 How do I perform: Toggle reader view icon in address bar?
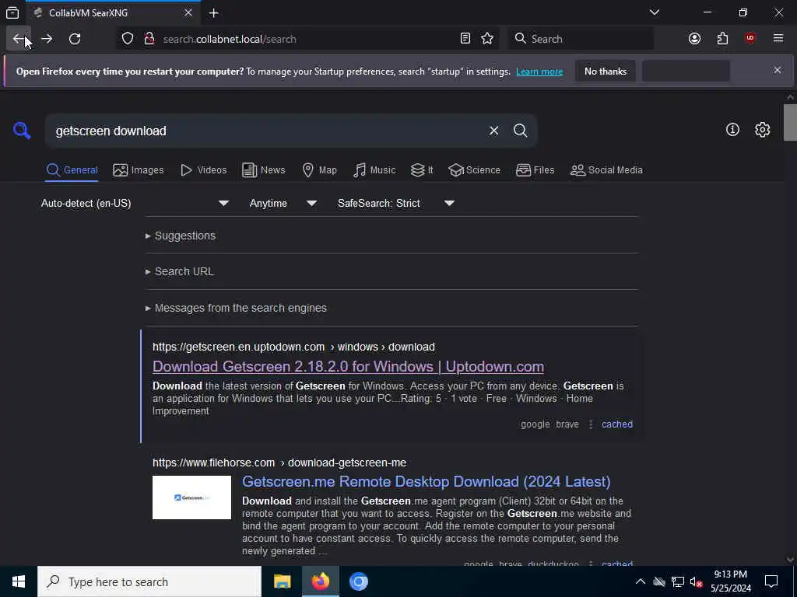(x=465, y=39)
